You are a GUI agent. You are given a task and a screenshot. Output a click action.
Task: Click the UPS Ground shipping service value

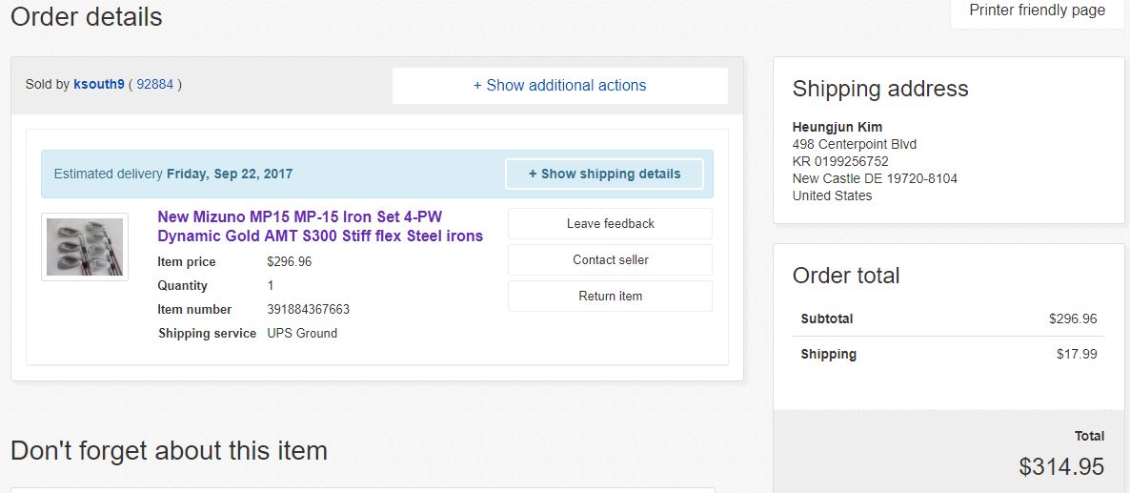click(302, 333)
